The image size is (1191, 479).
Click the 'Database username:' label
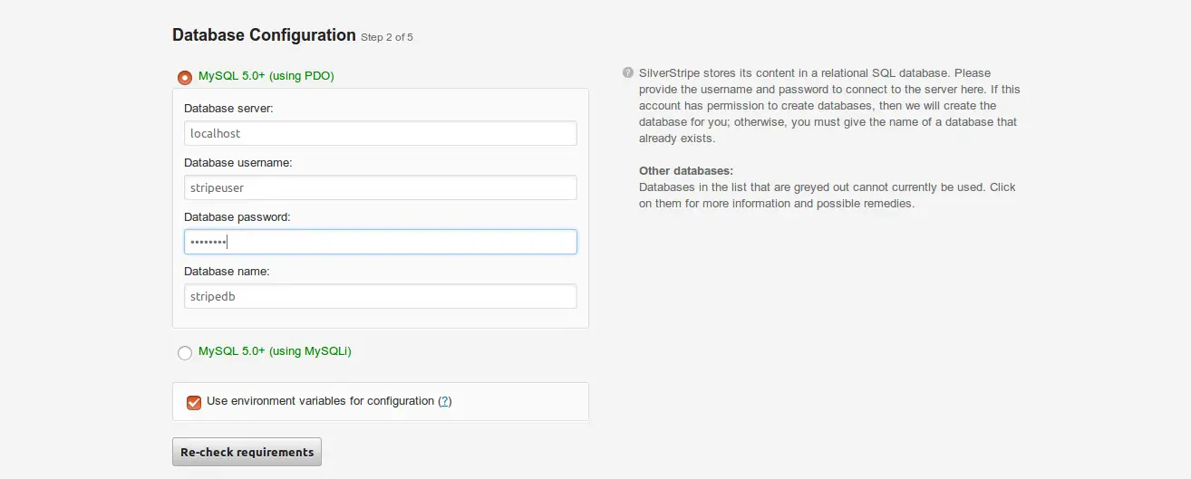coord(237,163)
